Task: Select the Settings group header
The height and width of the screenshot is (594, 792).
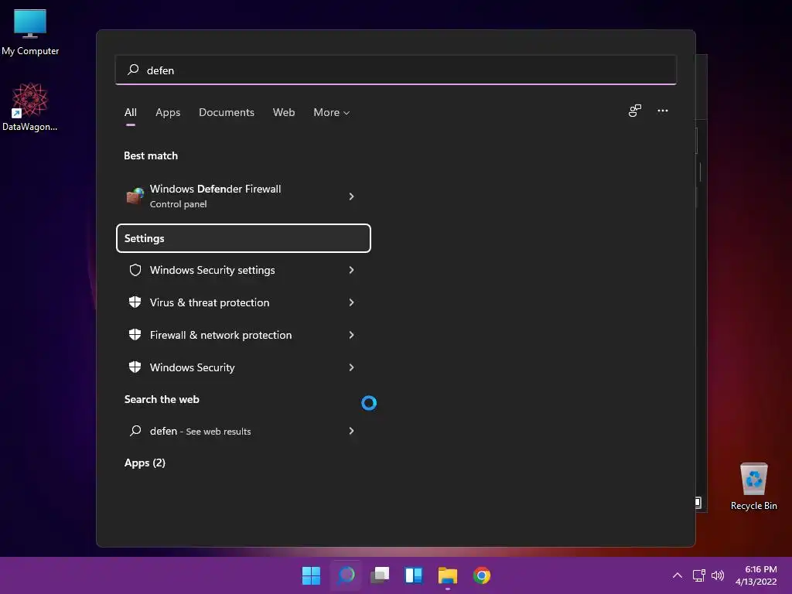Action: (x=243, y=238)
